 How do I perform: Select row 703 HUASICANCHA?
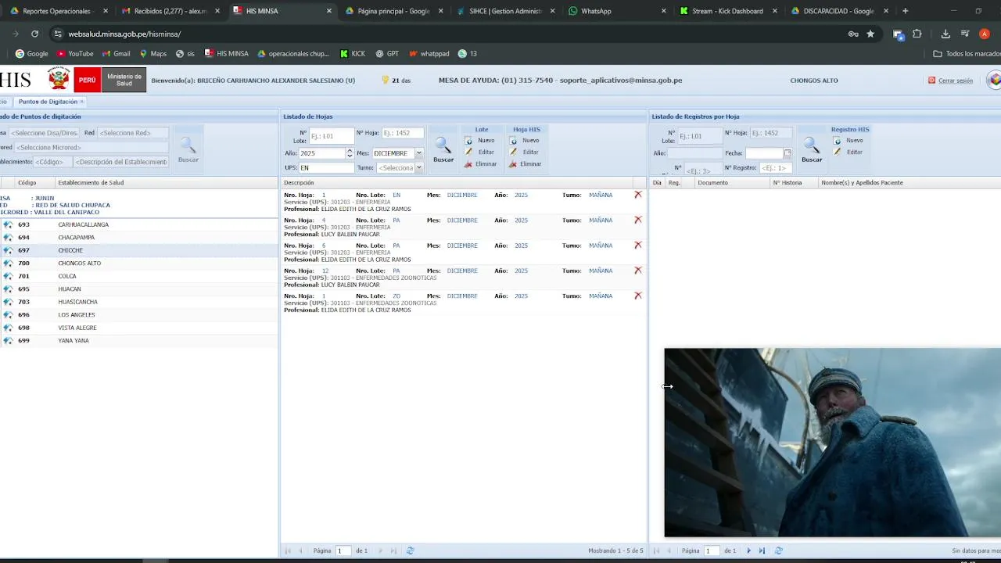click(x=139, y=302)
